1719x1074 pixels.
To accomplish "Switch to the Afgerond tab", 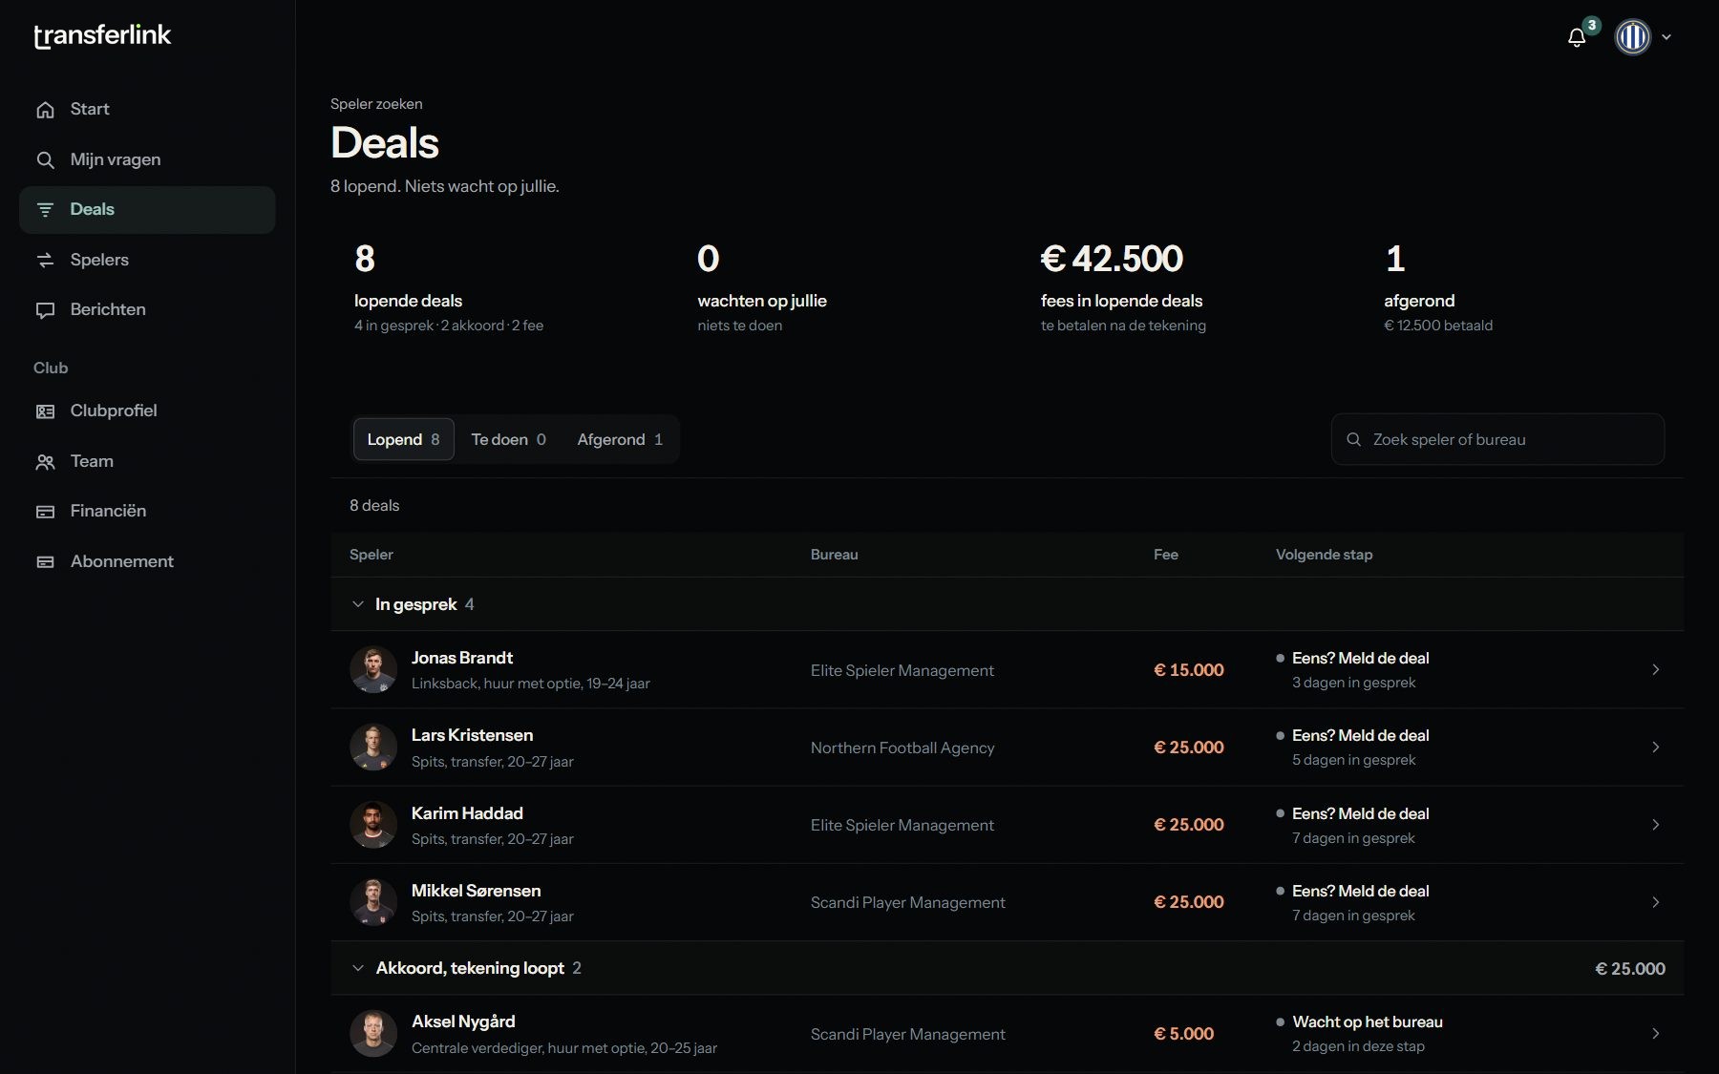I will pos(620,439).
